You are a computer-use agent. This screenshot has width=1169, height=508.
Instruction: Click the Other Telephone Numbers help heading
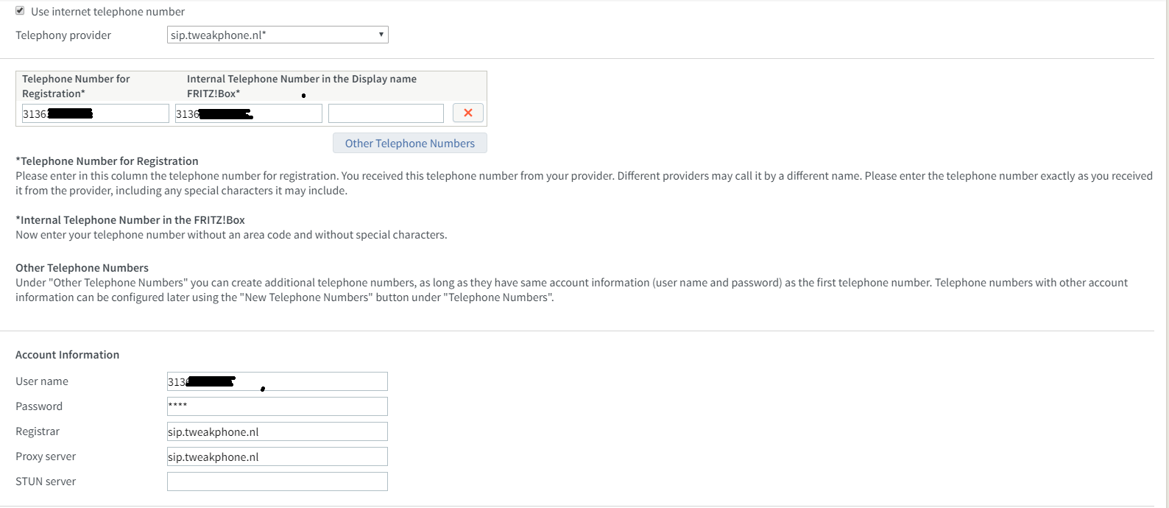tap(82, 268)
